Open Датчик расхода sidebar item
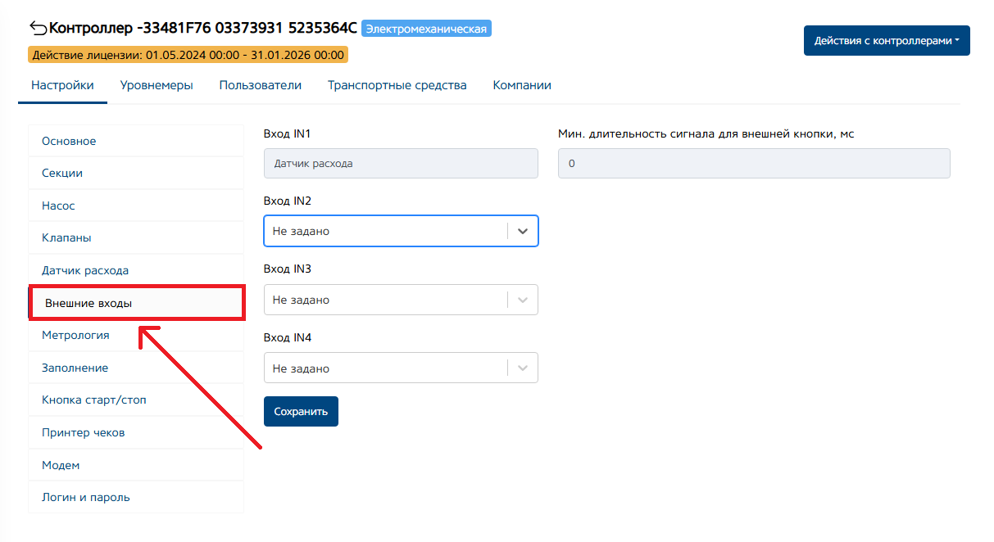Image resolution: width=994 pixels, height=542 pixels. 85,270
